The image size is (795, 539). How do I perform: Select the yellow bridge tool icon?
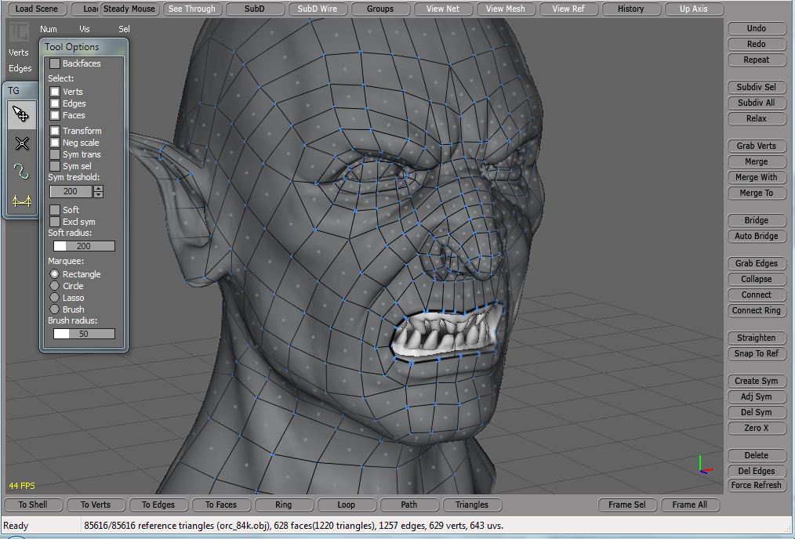point(21,201)
